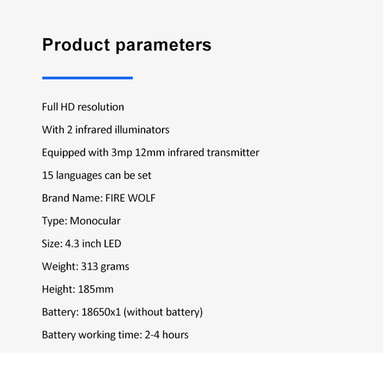This screenshot has height=383, width=383.
Task: Click the "Size:" label
Action: point(52,244)
